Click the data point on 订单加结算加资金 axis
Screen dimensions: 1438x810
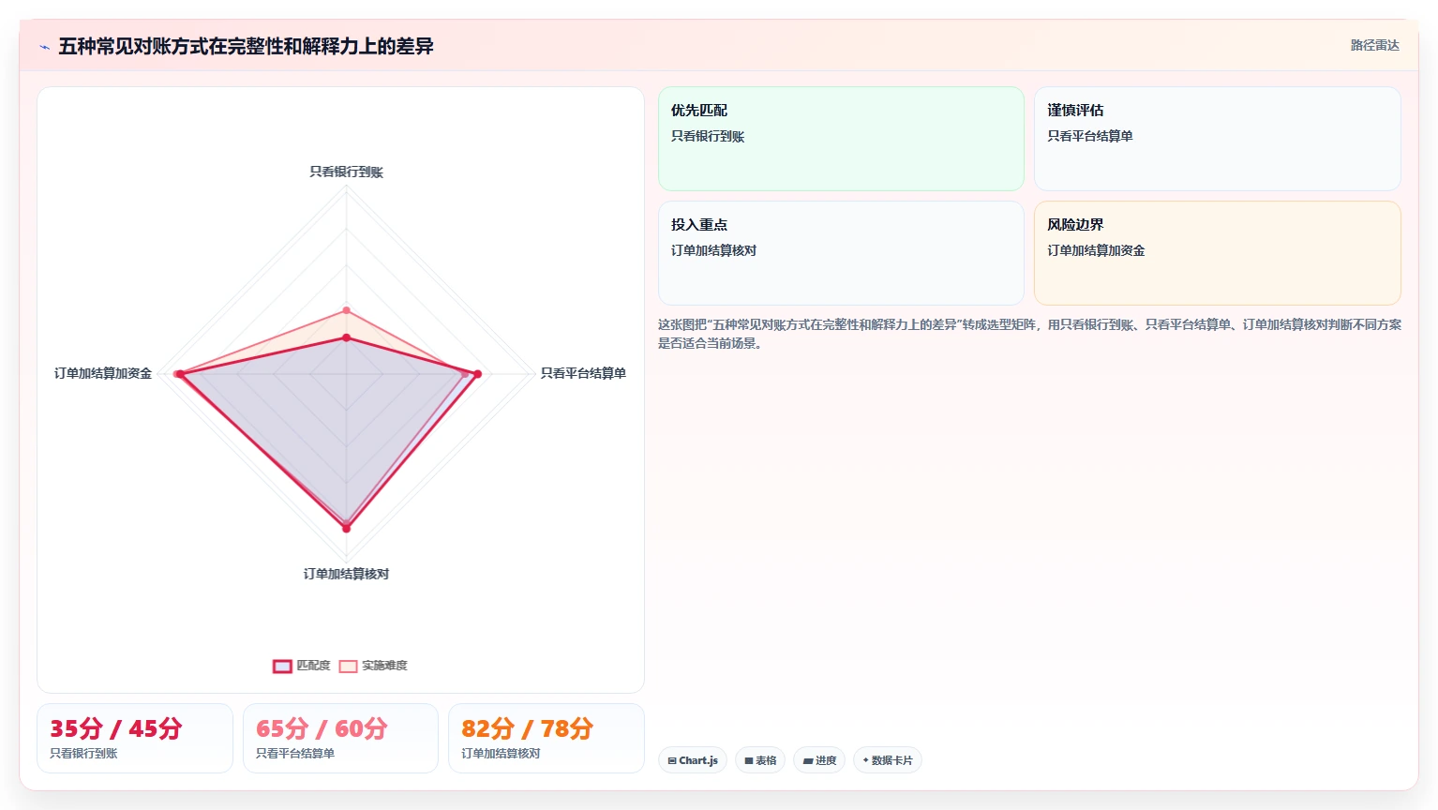pos(180,374)
